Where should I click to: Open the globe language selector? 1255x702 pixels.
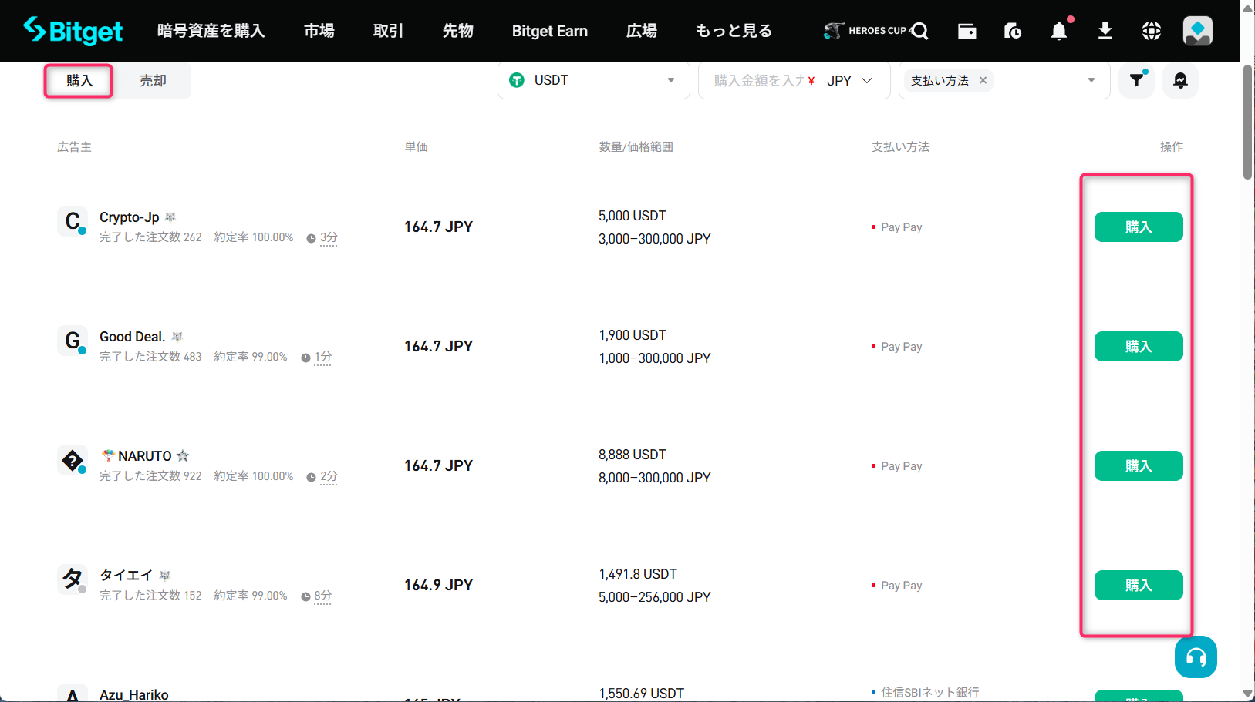tap(1152, 31)
